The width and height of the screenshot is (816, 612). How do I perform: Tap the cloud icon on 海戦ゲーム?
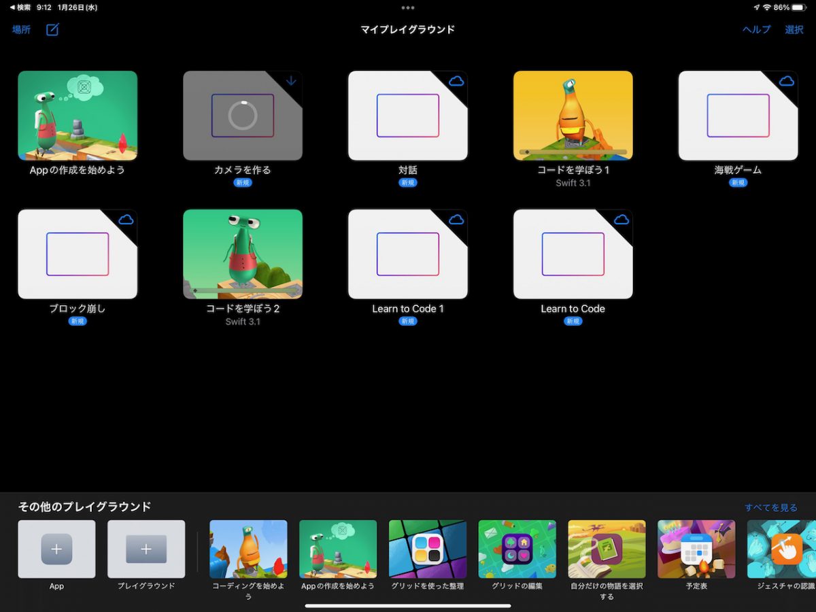tap(787, 81)
